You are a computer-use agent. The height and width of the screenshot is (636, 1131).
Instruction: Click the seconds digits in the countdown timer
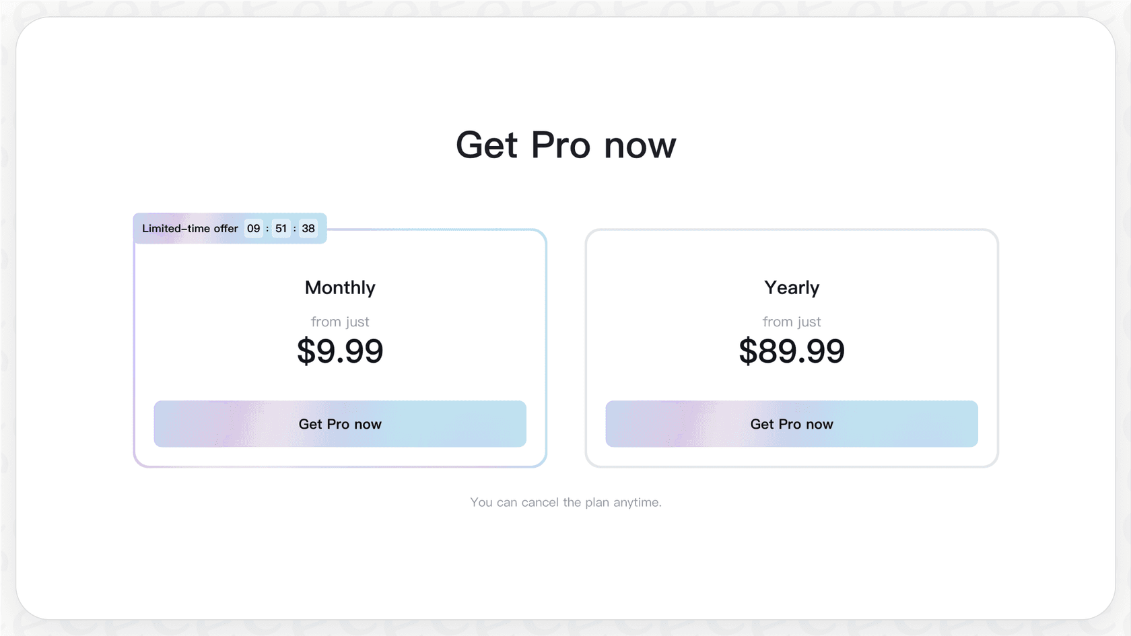308,229
